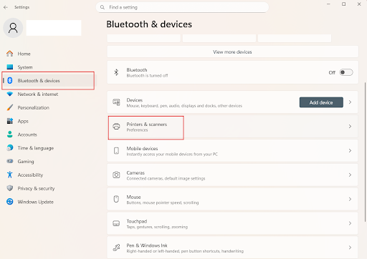The width and height of the screenshot is (367, 259).
Task: Click the Personalization brush icon
Action: (x=10, y=107)
